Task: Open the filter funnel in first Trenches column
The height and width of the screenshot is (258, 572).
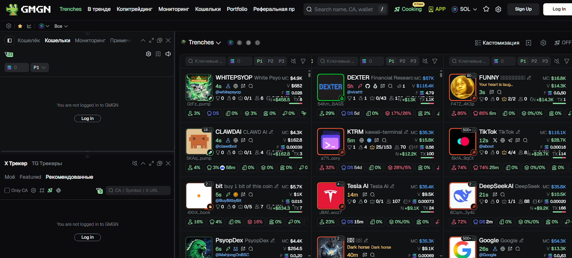Action: click(303, 61)
